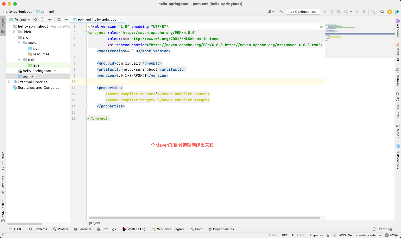
Task: Click the Run play icon
Action: coord(325,12)
